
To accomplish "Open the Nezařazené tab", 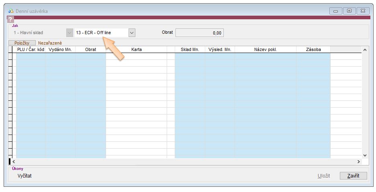I will [x=50, y=43].
